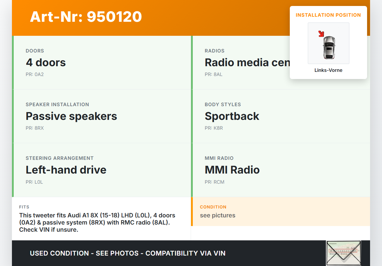The image size is (382, 266).
Task: Click the red arrow on the car diagram
Action: pyautogui.click(x=321, y=34)
